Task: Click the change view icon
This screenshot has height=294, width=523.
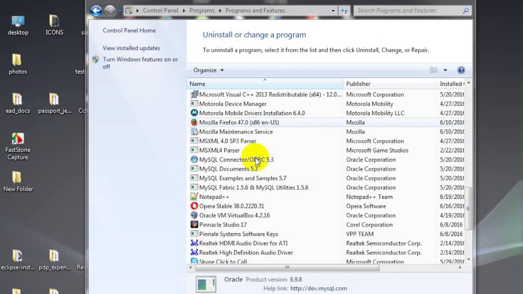Action: pos(434,70)
